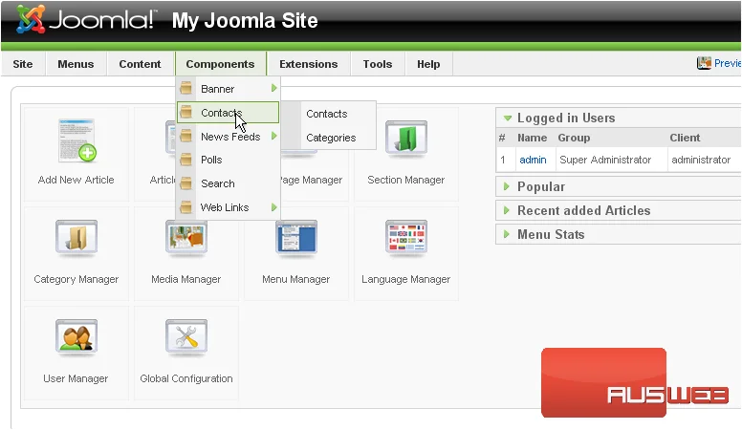Expand the Banner submenu arrow

click(x=274, y=88)
